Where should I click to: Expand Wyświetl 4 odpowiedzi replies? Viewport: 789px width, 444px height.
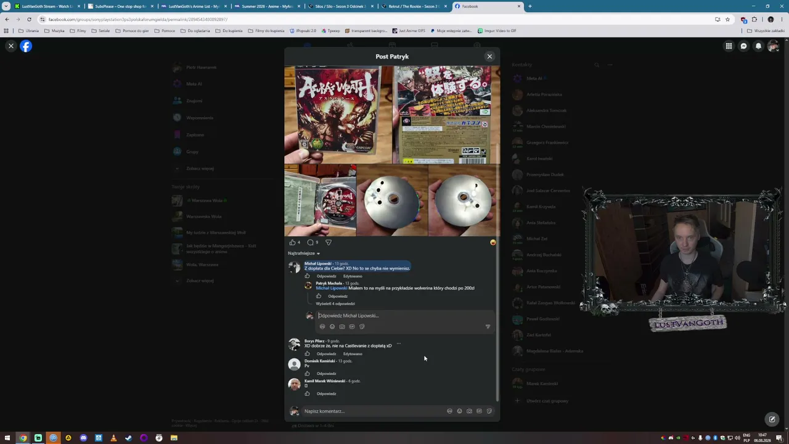coord(335,303)
